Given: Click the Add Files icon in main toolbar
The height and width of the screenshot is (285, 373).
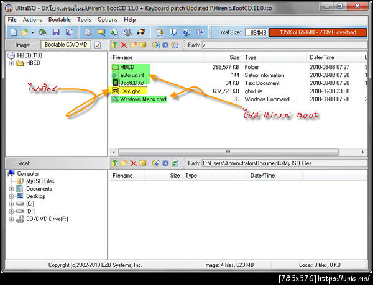Looking at the screenshot, I should point(160,32).
